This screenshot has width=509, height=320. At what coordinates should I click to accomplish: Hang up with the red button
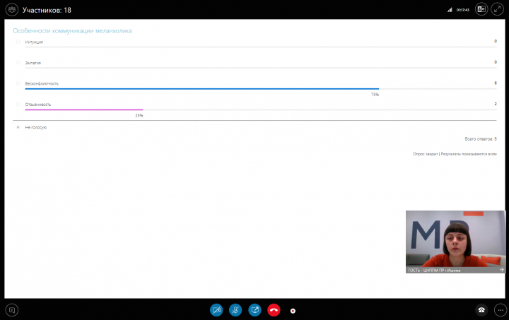tap(274, 309)
